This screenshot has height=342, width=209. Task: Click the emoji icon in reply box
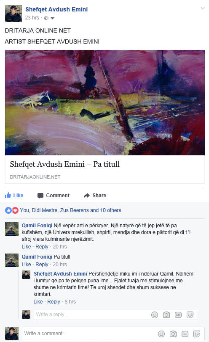pos(155,315)
